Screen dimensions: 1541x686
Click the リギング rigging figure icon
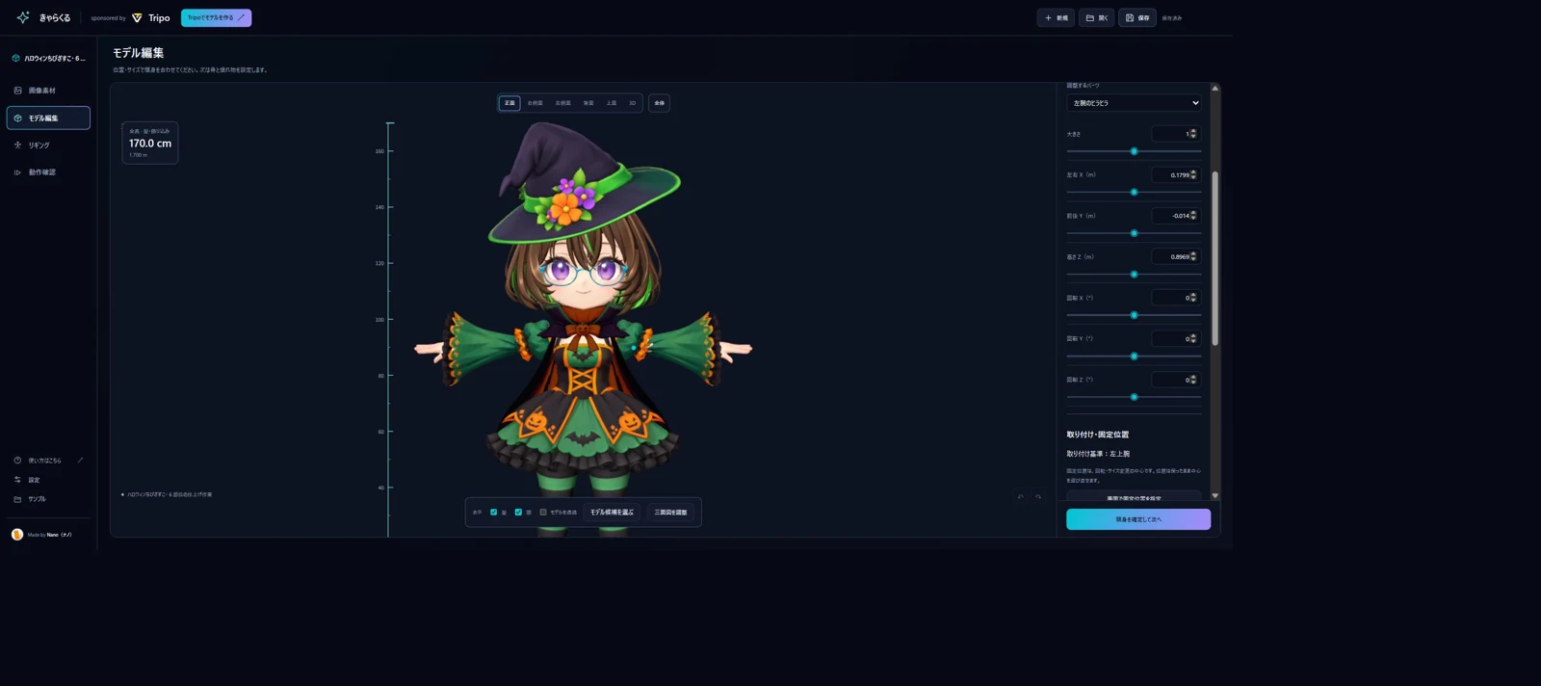[x=17, y=145]
